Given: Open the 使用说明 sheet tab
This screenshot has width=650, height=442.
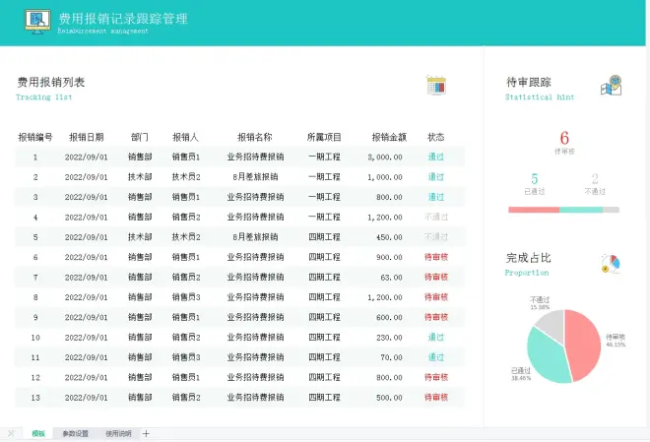Looking at the screenshot, I should (117, 433).
